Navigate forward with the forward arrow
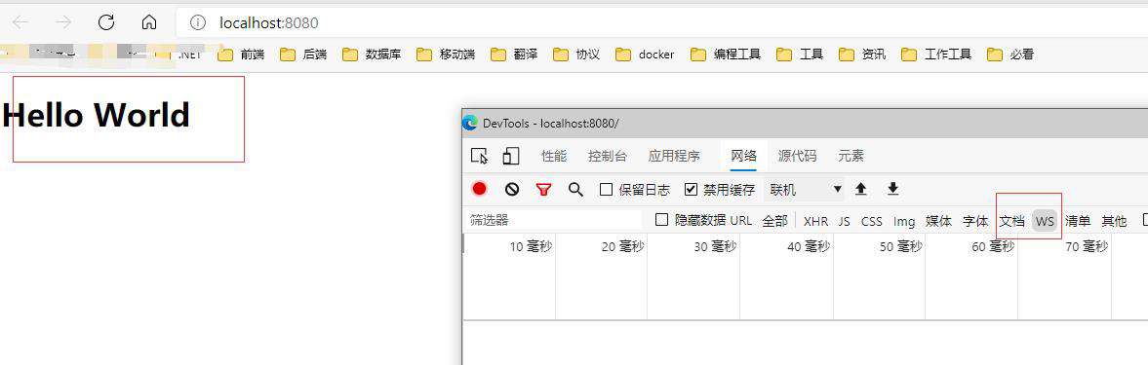 coord(63,22)
